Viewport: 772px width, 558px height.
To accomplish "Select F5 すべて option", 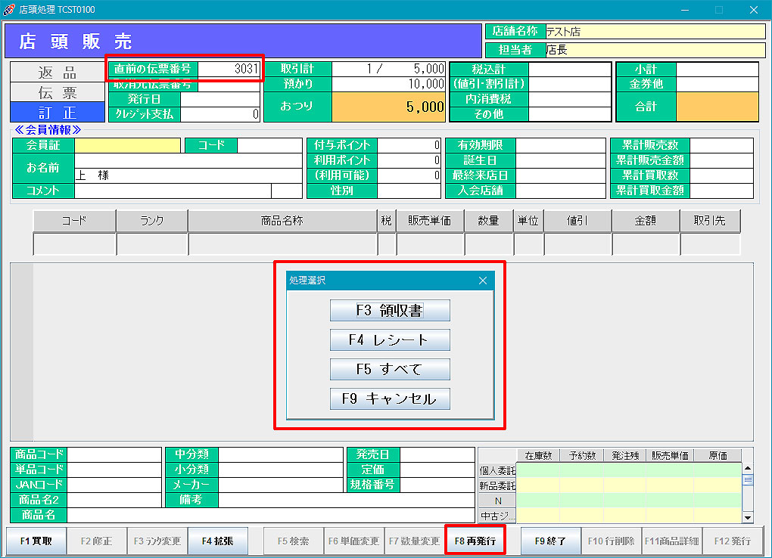I will click(x=390, y=370).
